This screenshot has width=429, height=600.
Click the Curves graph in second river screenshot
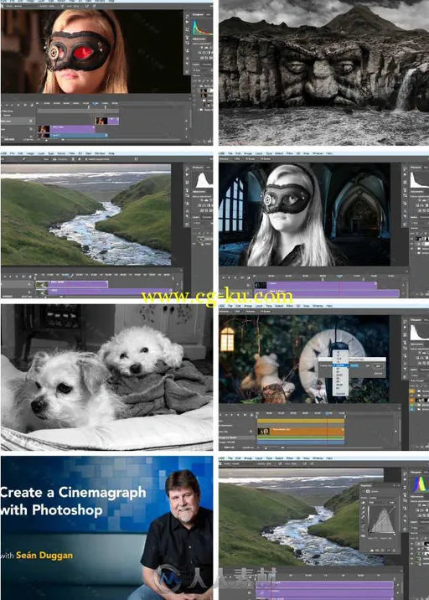(x=382, y=518)
